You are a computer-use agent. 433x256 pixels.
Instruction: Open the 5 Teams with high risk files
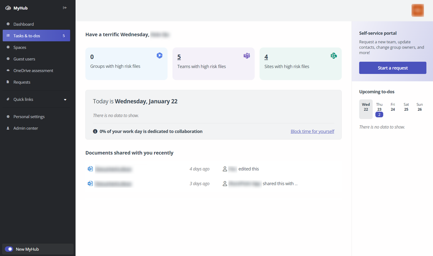(x=179, y=57)
